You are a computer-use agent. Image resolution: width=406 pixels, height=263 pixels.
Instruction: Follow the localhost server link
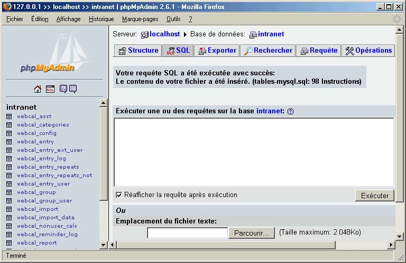pyautogui.click(x=165, y=34)
